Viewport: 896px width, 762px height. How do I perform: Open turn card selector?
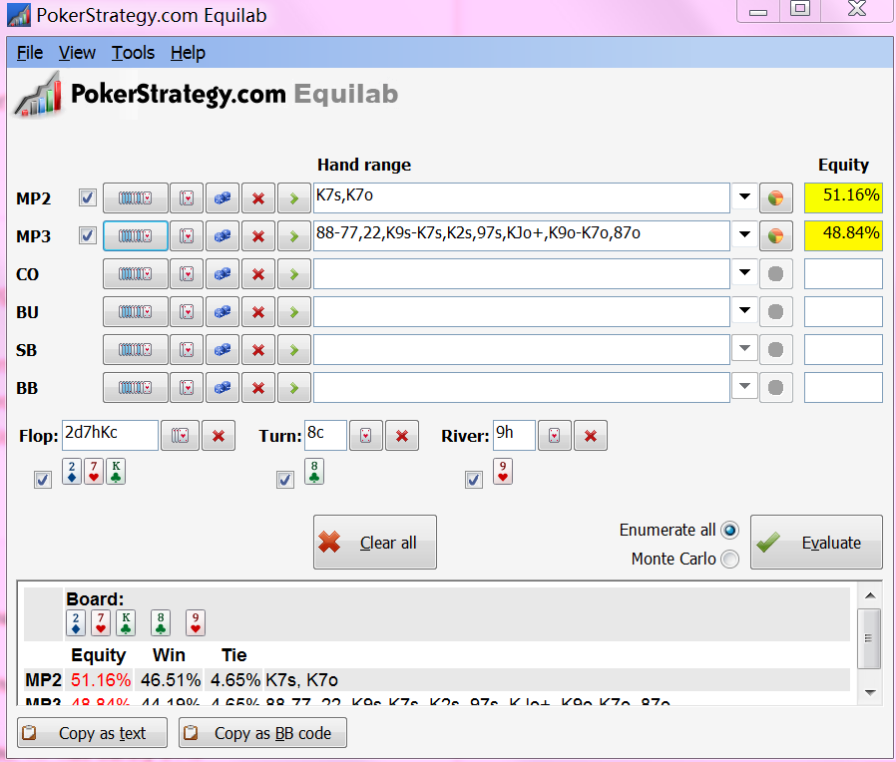(x=366, y=436)
